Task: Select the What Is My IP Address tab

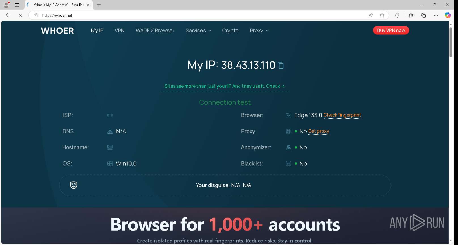Action: tap(59, 5)
